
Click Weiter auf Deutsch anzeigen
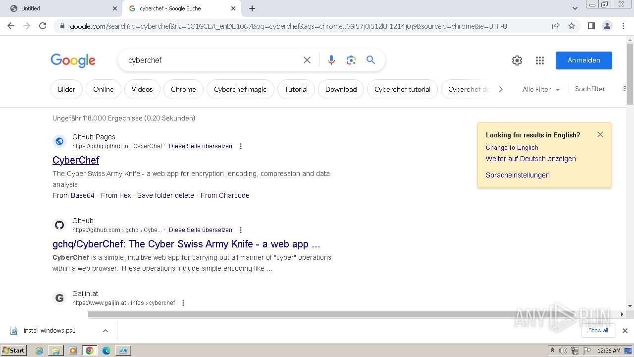tap(531, 159)
